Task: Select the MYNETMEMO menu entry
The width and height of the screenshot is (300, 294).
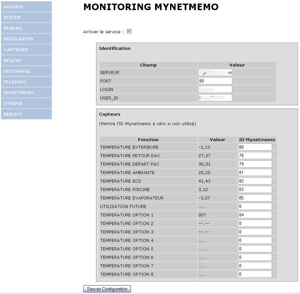Action: (x=26, y=92)
